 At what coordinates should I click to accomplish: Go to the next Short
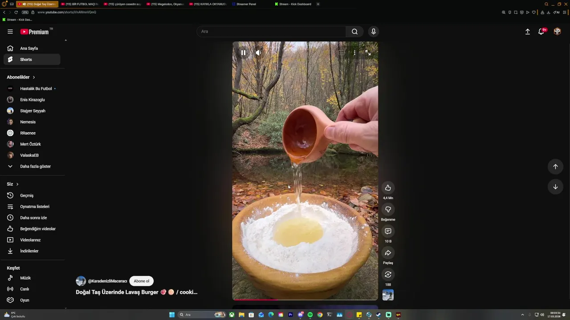(x=555, y=187)
